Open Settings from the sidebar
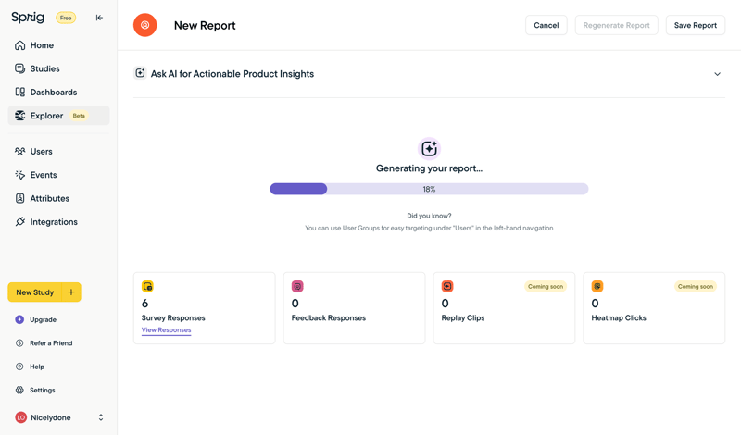This screenshot has height=435, width=741. point(43,391)
